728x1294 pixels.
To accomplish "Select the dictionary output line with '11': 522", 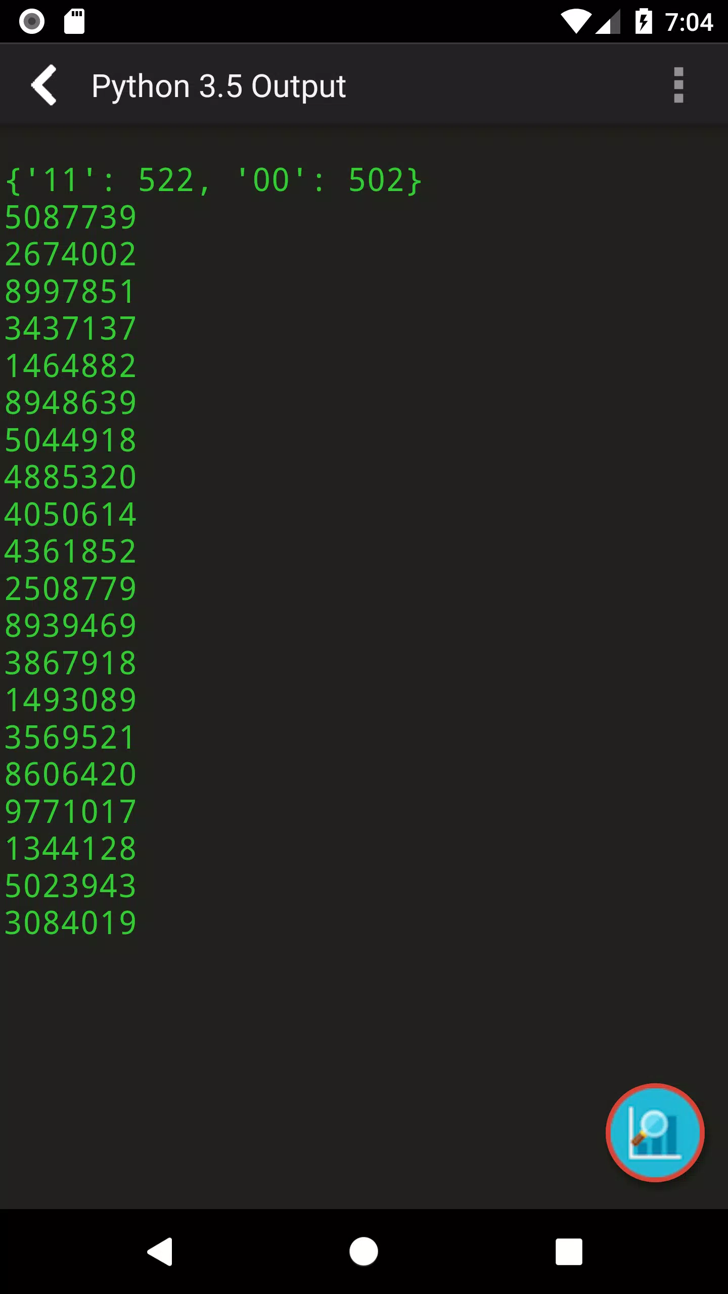I will (213, 180).
